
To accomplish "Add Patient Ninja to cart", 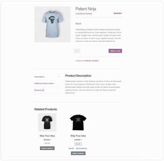I will pos(115,51).
